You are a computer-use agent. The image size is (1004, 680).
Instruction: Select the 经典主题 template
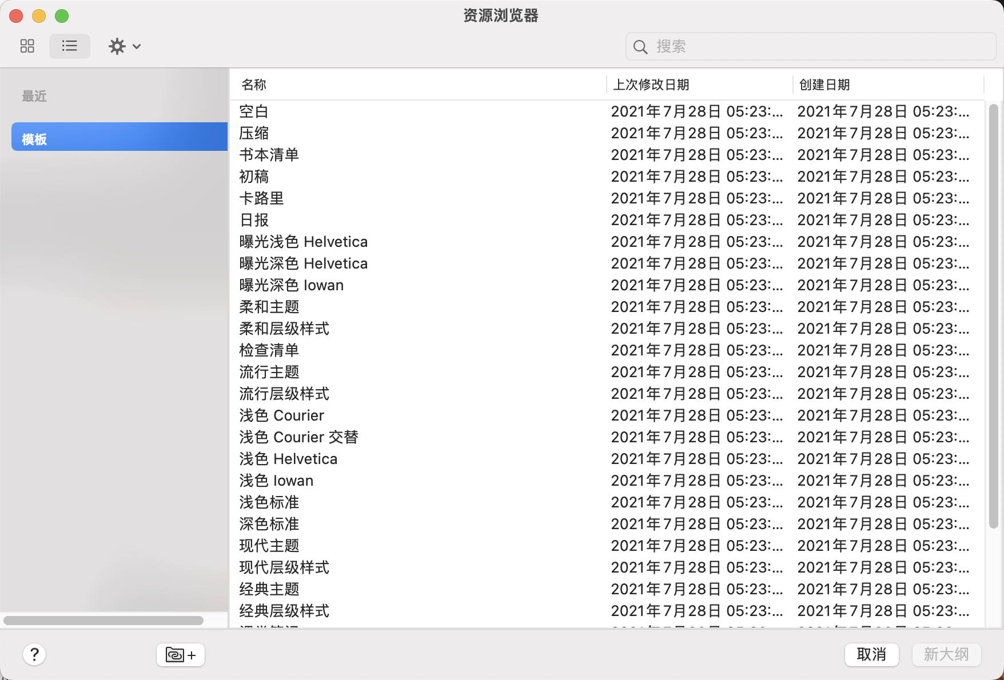(x=607, y=589)
